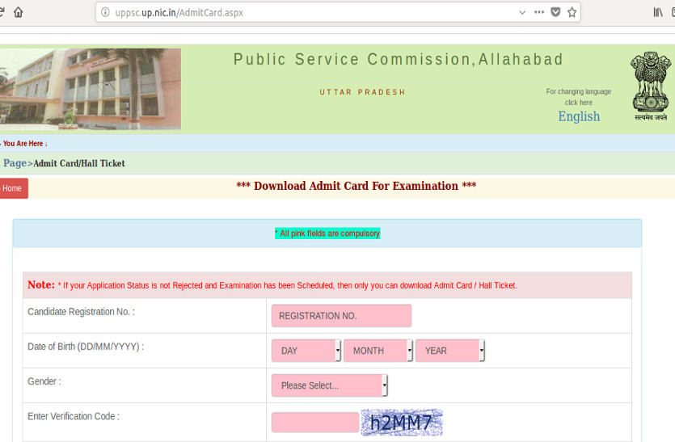This screenshot has width=675, height=442.
Task: Click the Admit Card/Hall Ticket breadcrumb
Action: tap(79, 163)
